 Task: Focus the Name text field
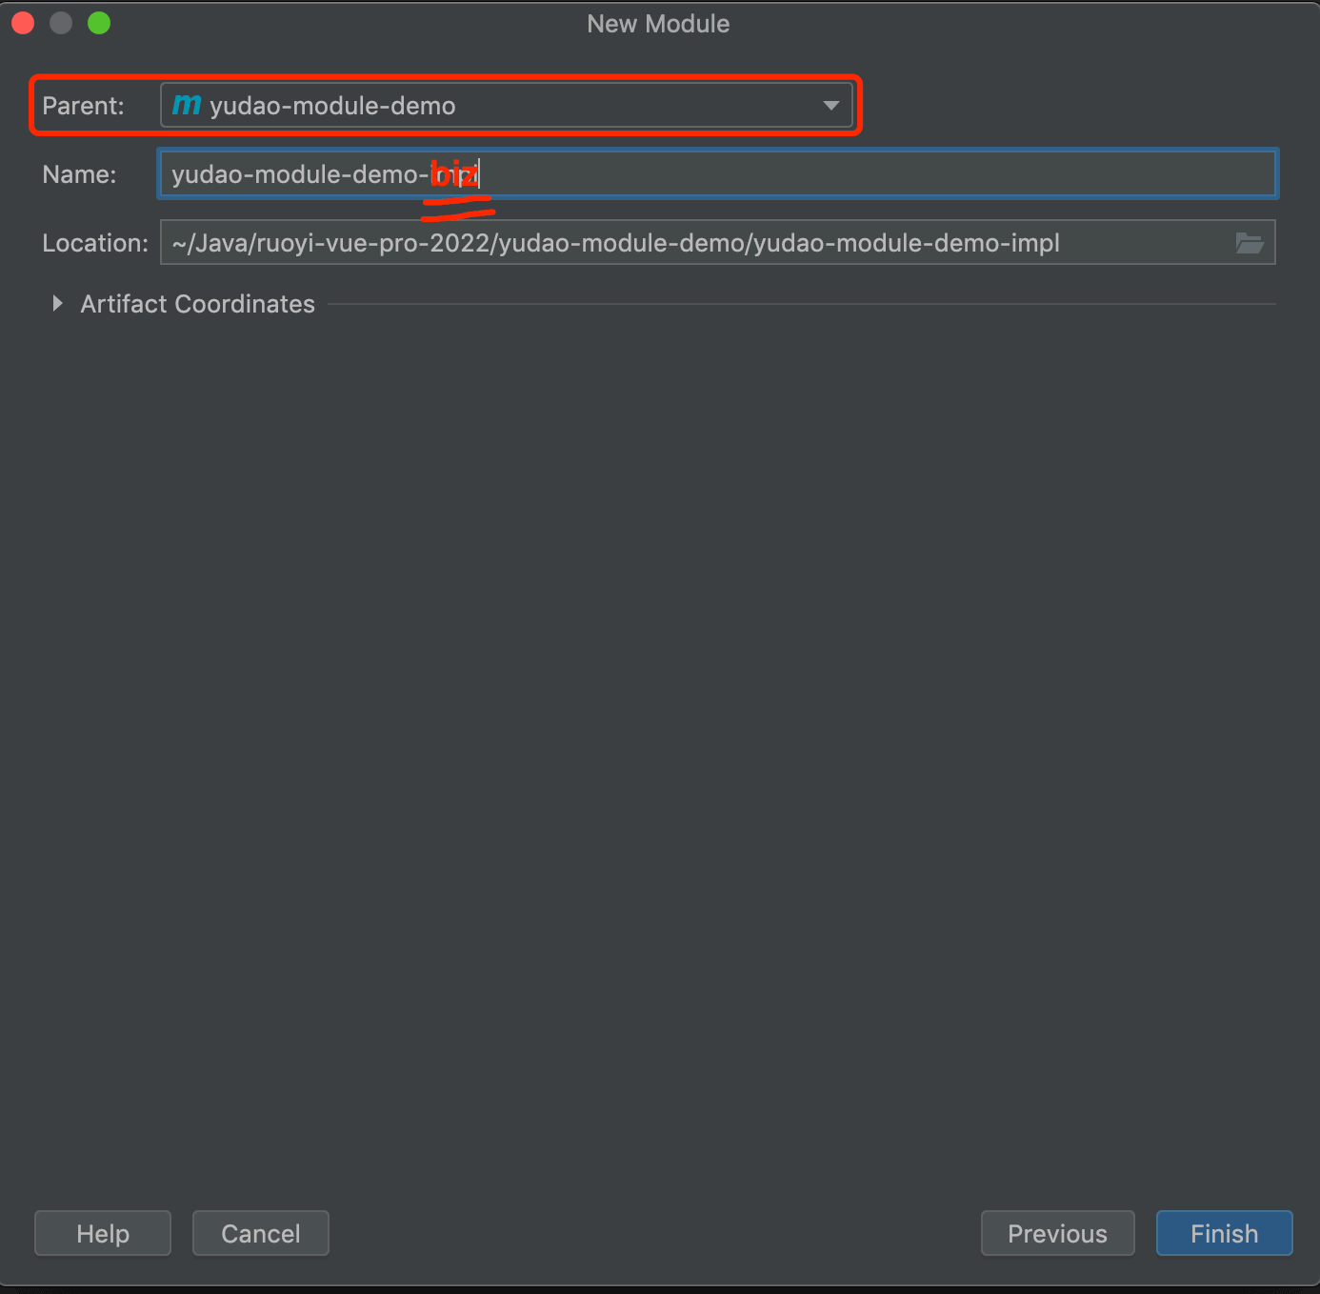pos(857,174)
